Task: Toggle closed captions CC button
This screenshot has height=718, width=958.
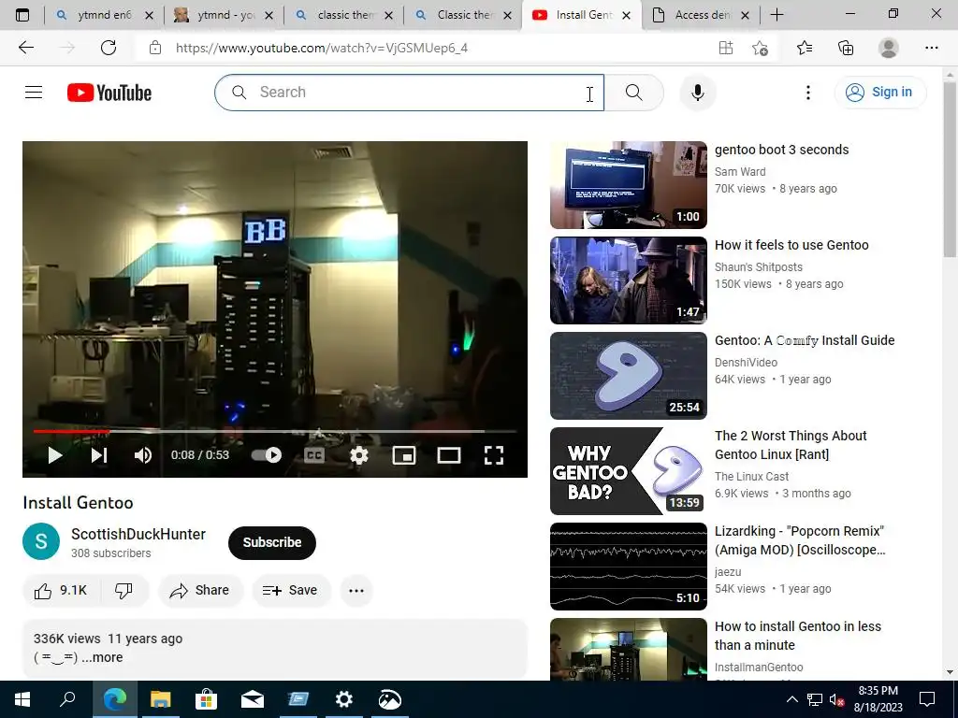Action: 314,455
